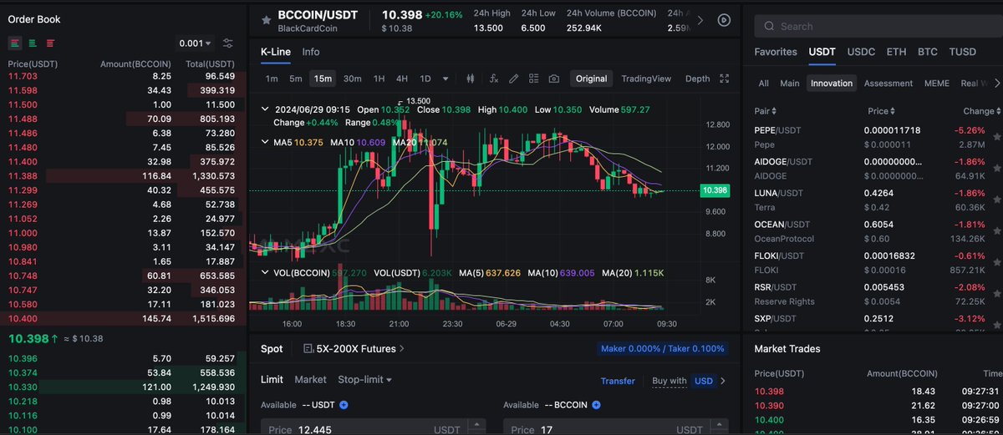Select the 4H interval
The height and width of the screenshot is (435, 1003).
[x=402, y=78]
